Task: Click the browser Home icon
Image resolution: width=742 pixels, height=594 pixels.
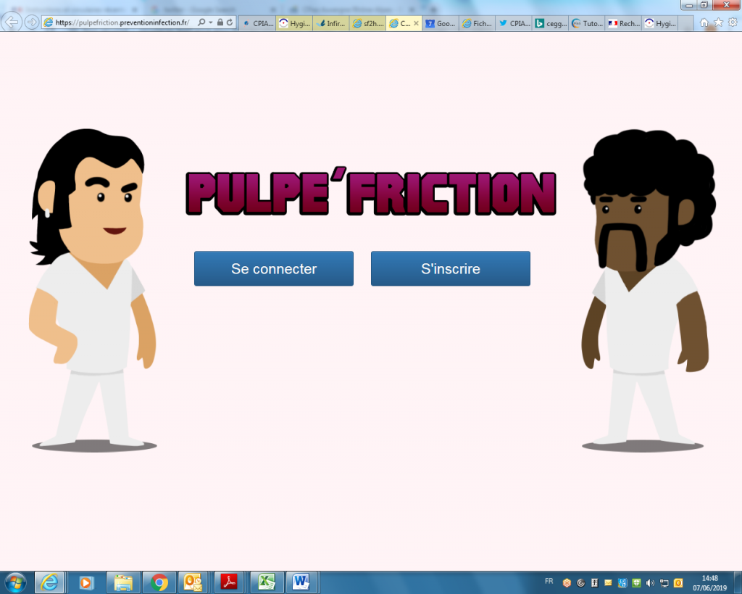Action: click(704, 22)
